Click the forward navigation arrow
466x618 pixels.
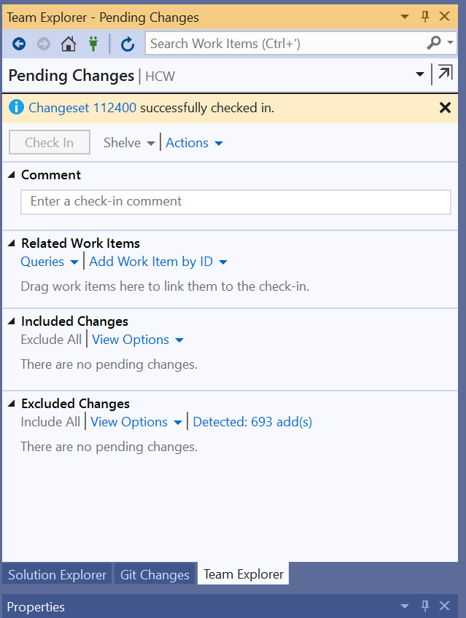click(x=43, y=44)
